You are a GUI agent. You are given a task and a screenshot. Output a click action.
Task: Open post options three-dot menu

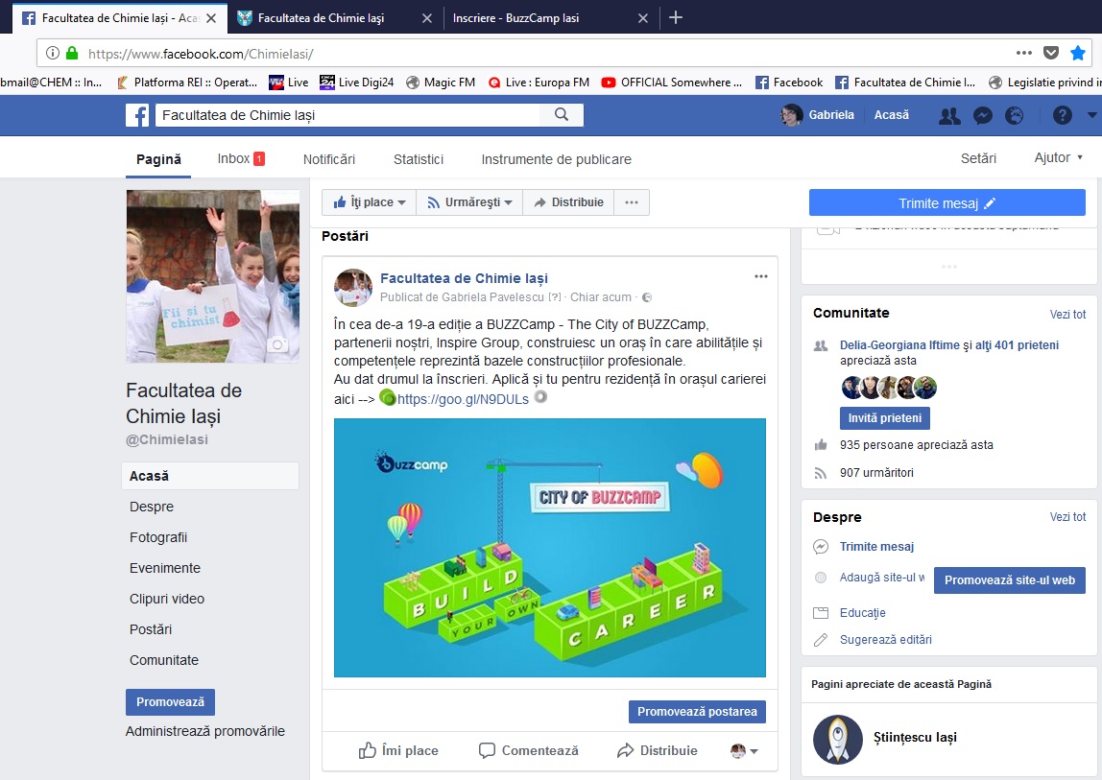point(761,276)
